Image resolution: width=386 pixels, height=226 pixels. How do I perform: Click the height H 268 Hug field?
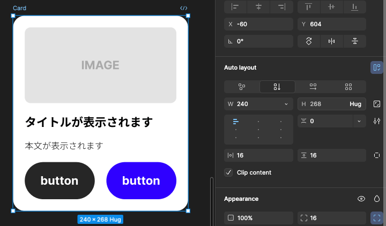click(x=332, y=104)
